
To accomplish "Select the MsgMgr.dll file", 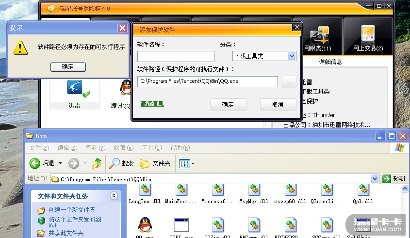I will click(x=254, y=194).
